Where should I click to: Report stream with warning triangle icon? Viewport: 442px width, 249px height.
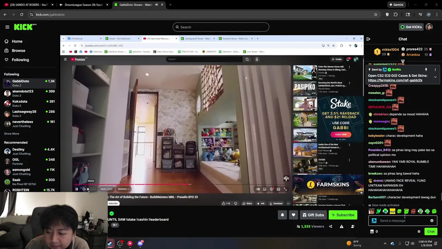point(342,227)
